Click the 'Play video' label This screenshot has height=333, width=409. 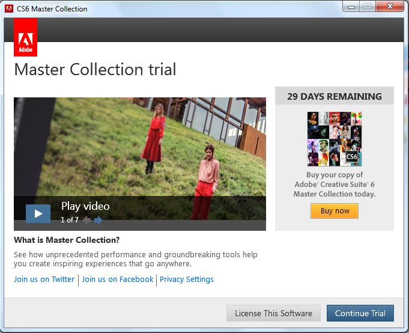pyautogui.click(x=85, y=206)
